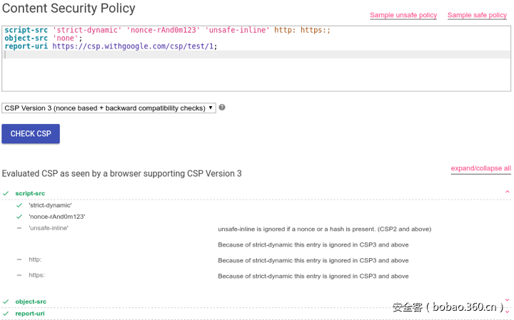Click dash icon beside https: entry

pos(19,275)
